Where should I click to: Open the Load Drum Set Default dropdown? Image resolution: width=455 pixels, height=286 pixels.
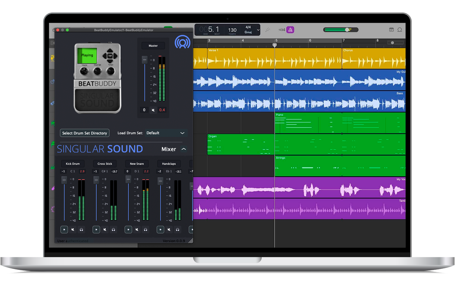click(166, 133)
